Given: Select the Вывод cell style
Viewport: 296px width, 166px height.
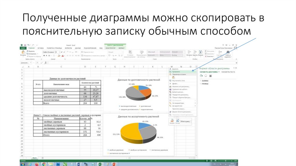Looking at the screenshot, I should (x=177, y=55).
